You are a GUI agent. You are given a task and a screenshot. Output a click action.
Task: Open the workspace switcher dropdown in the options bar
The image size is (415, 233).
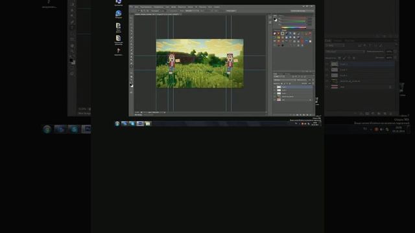tap(302, 11)
